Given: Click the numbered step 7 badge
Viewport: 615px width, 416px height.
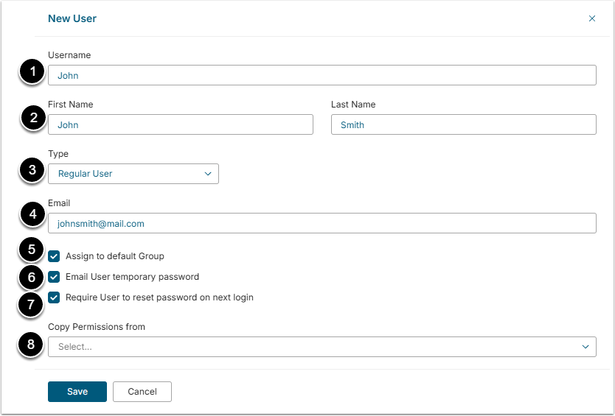Looking at the screenshot, I should [31, 303].
